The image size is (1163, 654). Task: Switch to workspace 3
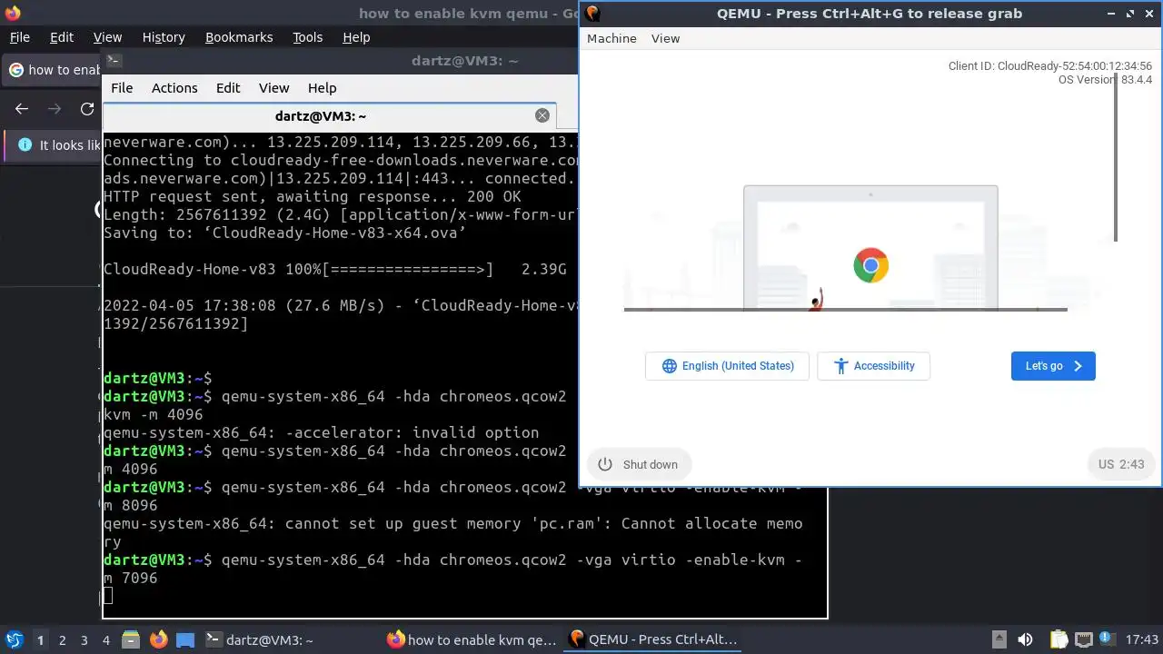84,640
